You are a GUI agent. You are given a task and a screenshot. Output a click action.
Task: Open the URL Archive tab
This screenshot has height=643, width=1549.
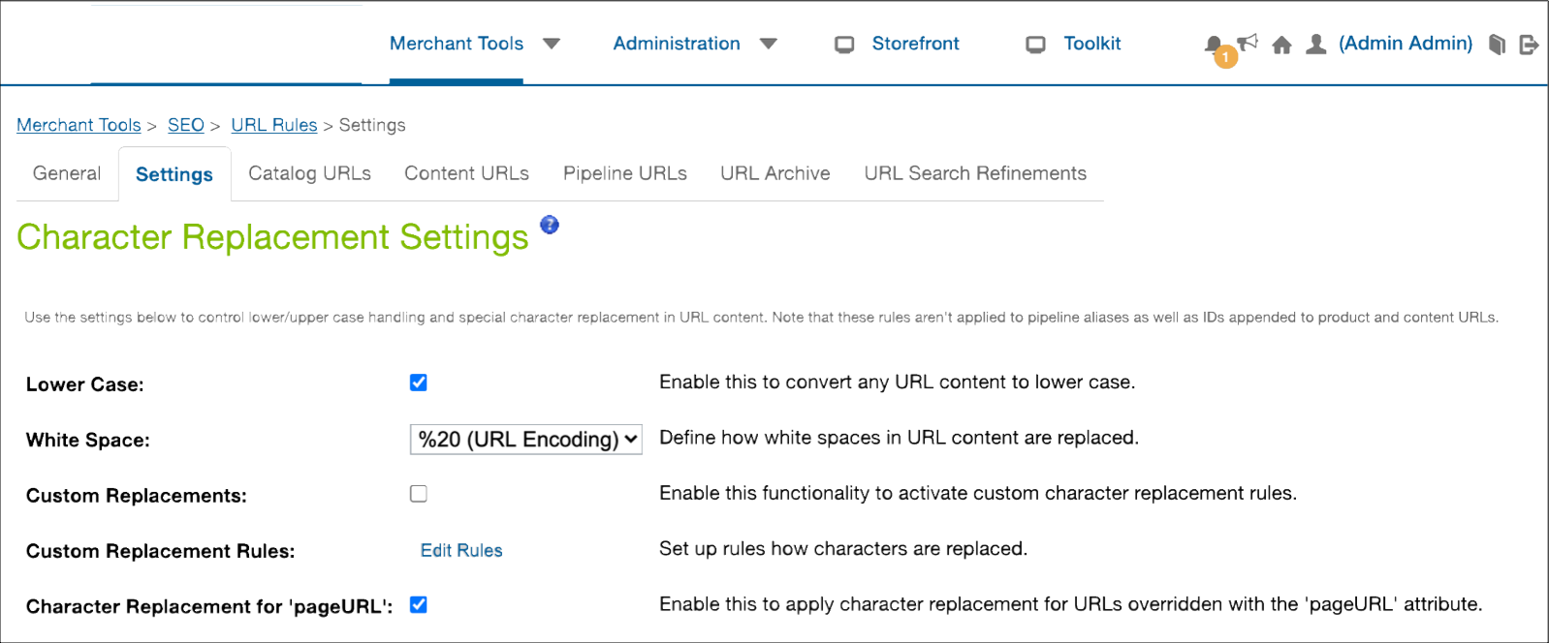(x=774, y=173)
